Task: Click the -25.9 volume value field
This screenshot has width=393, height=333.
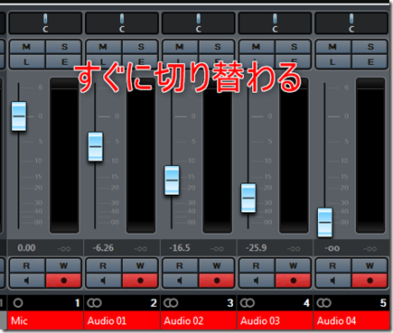Action: tap(257, 248)
